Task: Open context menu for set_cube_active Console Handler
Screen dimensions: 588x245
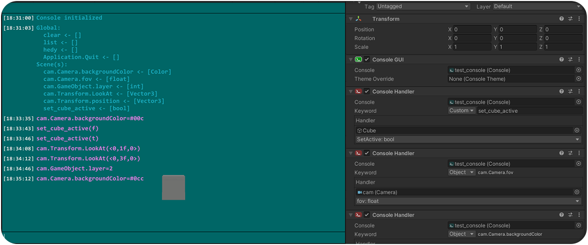Action: click(579, 91)
